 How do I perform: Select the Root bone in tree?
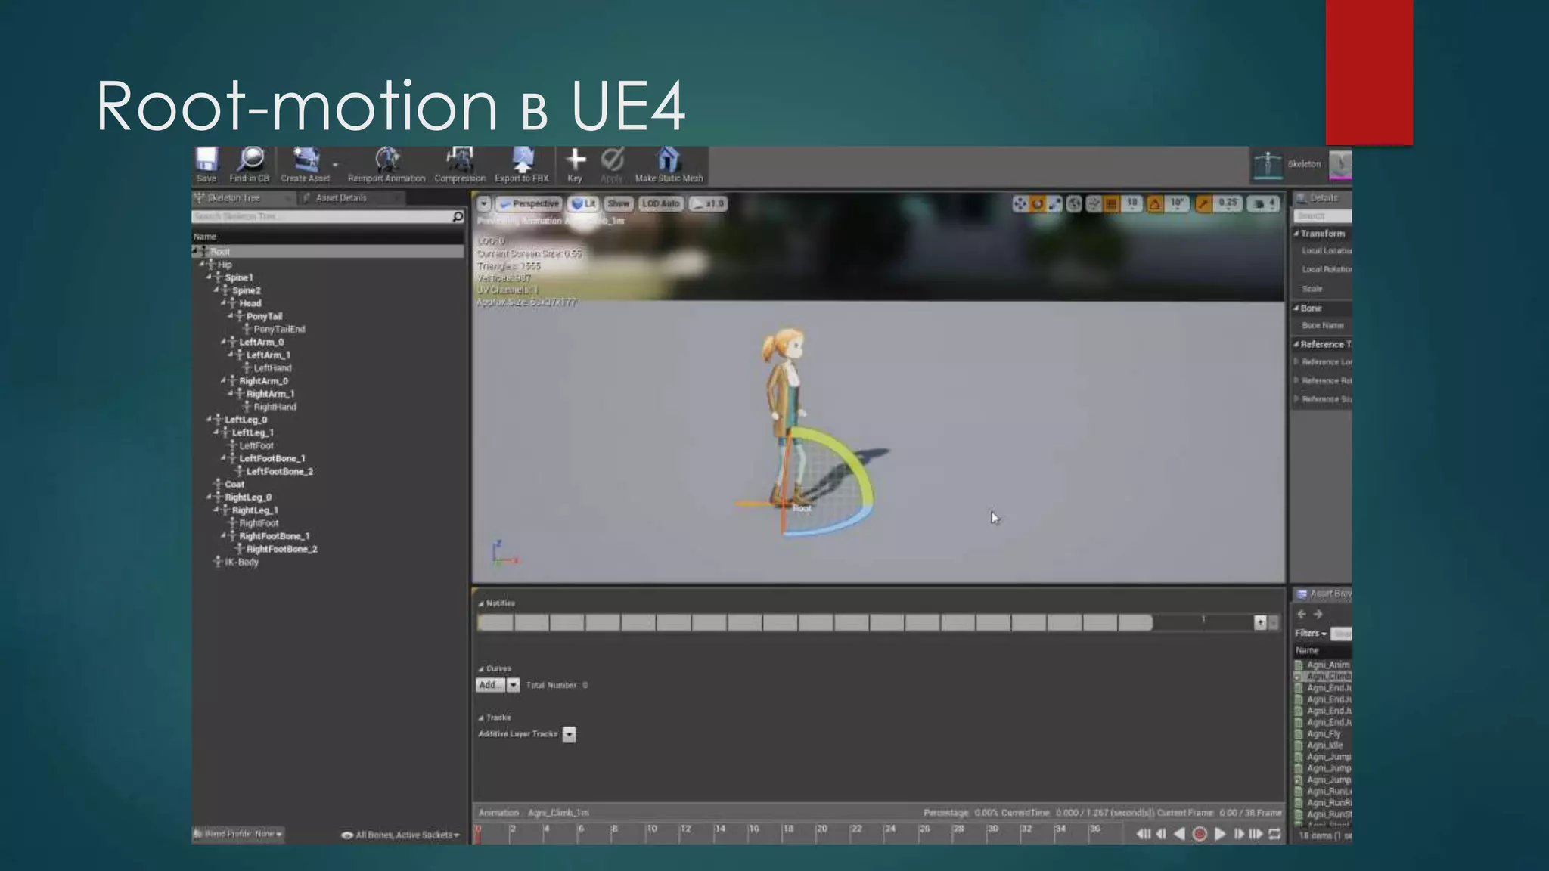click(327, 252)
